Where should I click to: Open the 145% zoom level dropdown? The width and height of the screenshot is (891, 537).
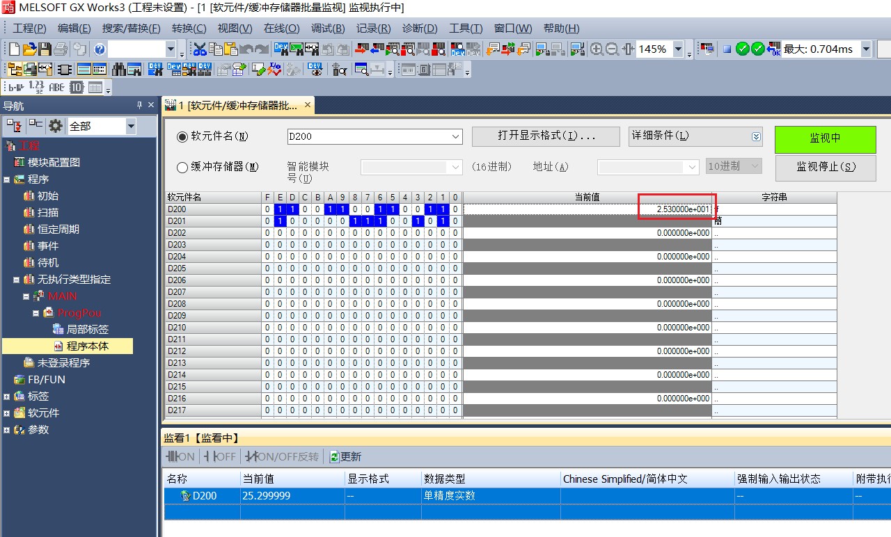[680, 49]
